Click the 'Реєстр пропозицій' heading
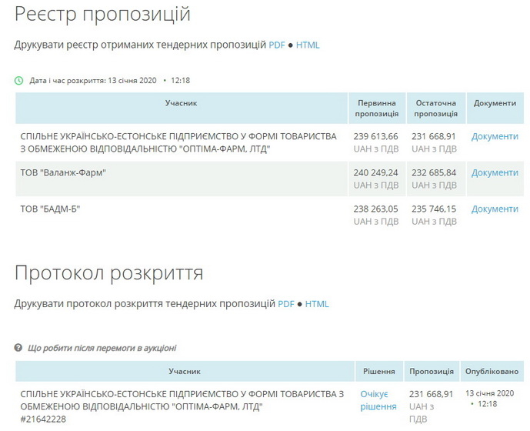The width and height of the screenshot is (530, 431). 102,14
